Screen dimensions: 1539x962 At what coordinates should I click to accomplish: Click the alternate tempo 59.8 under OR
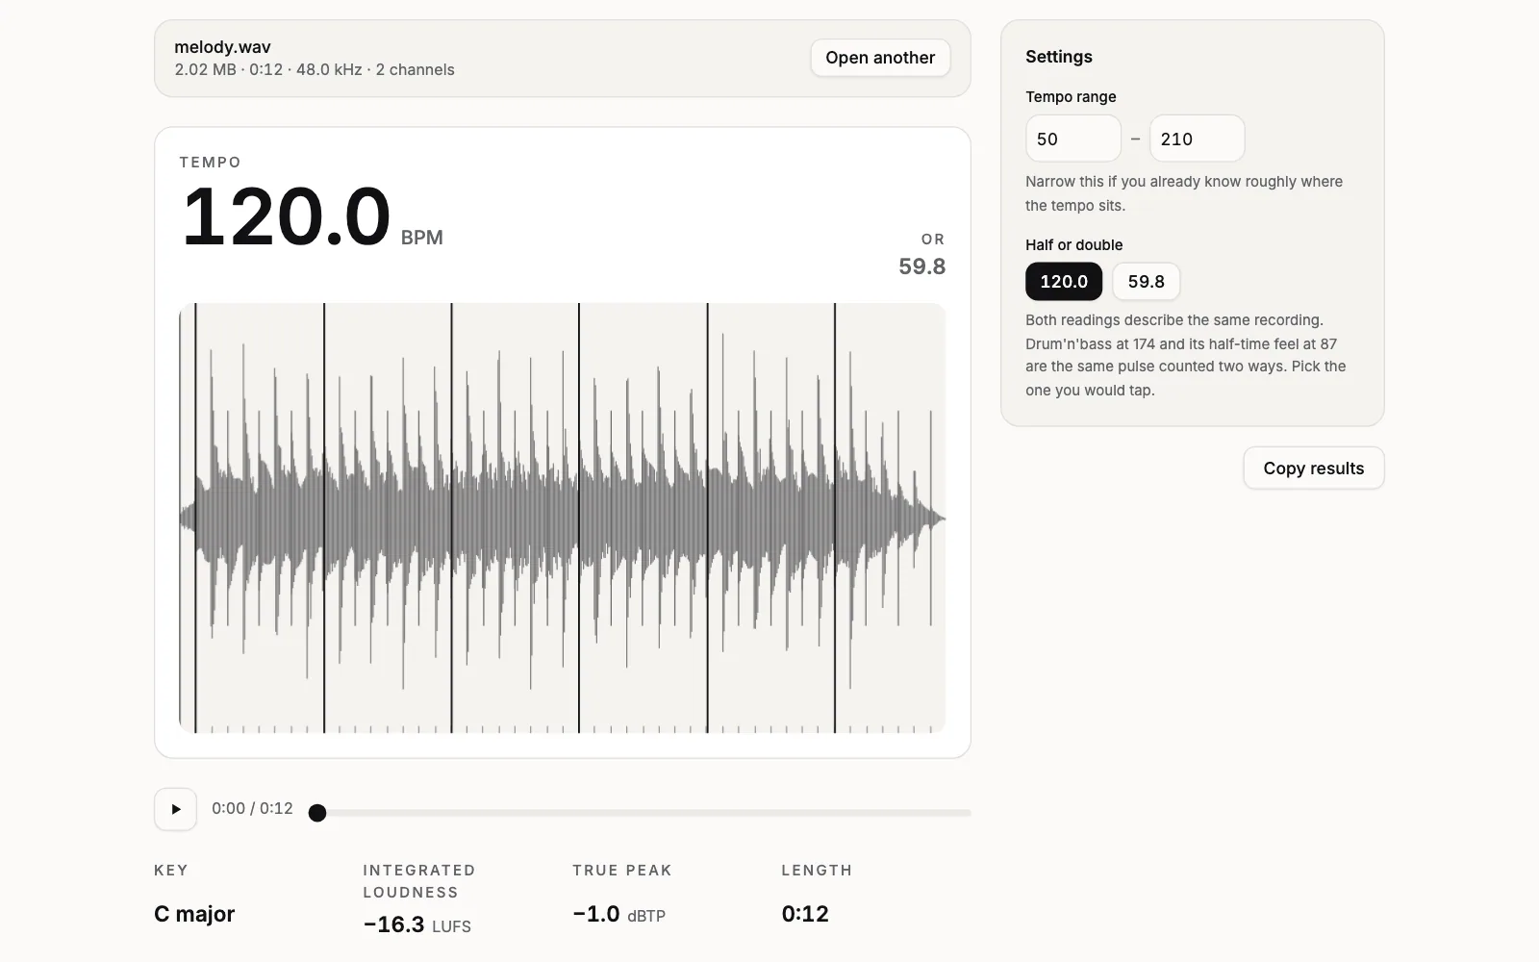coord(921,266)
